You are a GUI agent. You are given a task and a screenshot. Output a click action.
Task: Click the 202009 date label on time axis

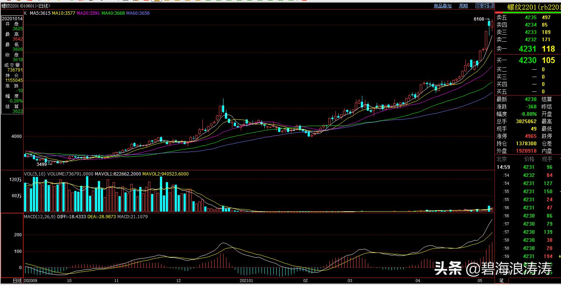pos(31,281)
